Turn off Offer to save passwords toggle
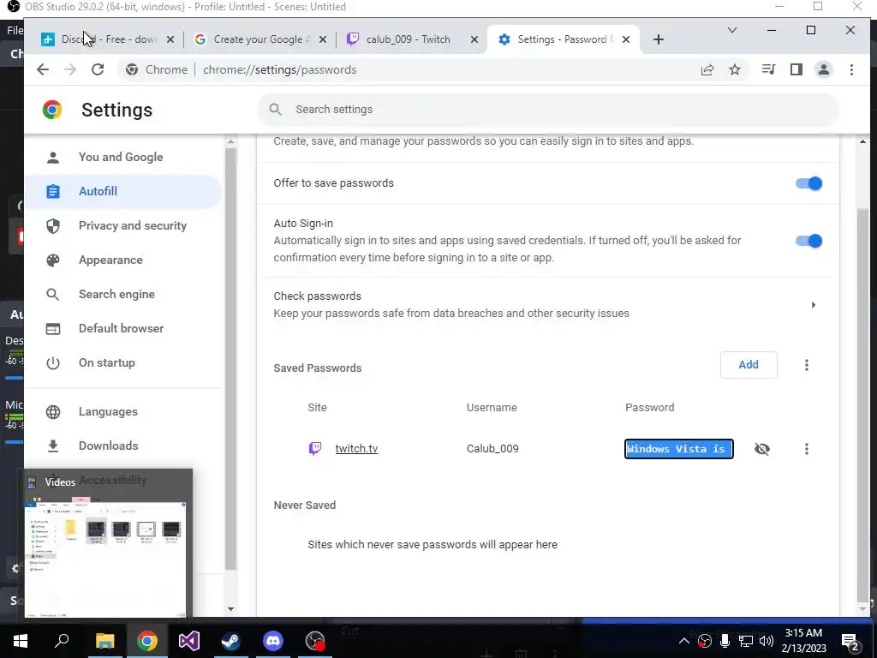Image resolution: width=877 pixels, height=658 pixels. pyautogui.click(x=808, y=183)
